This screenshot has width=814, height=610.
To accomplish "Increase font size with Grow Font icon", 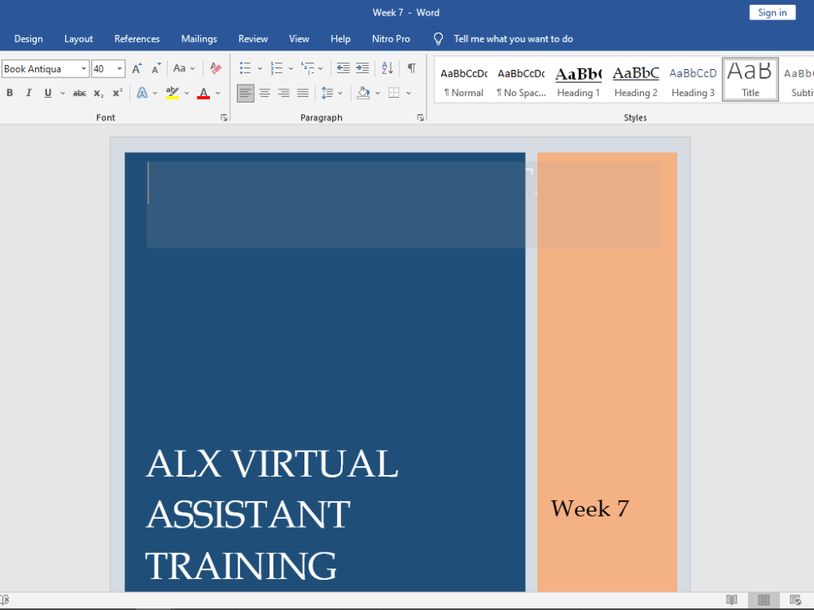I will 137,68.
